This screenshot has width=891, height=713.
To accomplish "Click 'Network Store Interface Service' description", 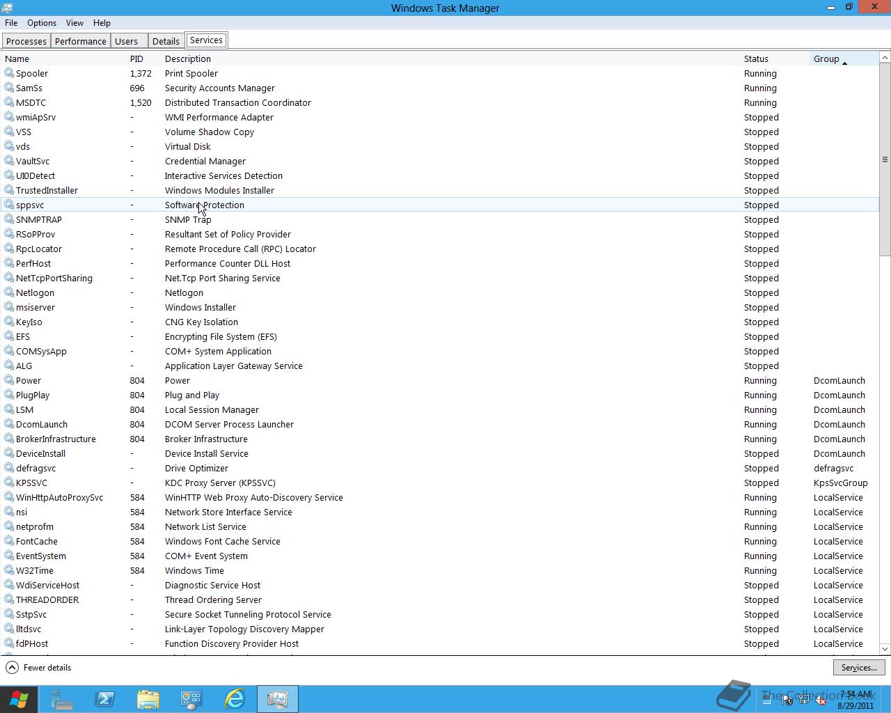I will point(228,512).
